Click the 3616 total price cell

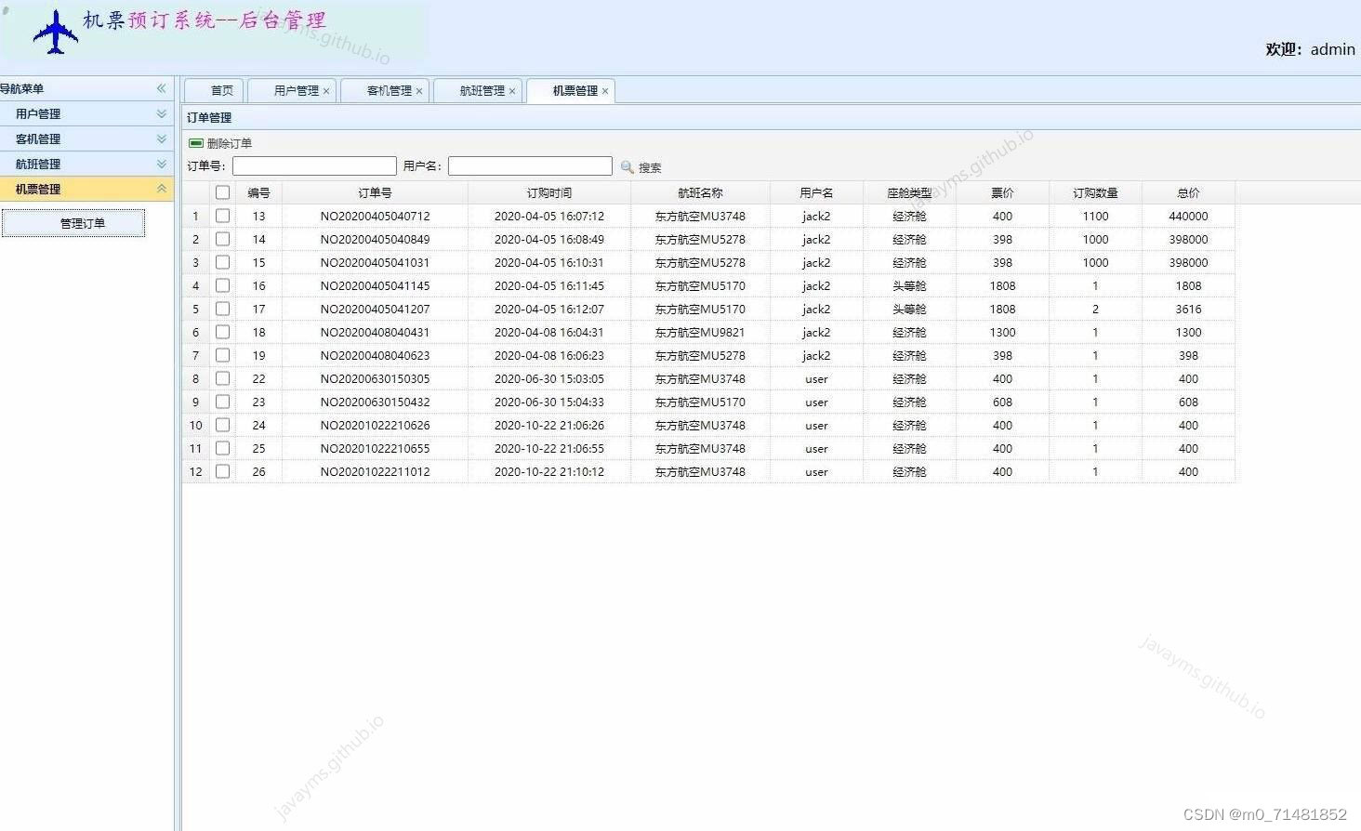(1188, 309)
